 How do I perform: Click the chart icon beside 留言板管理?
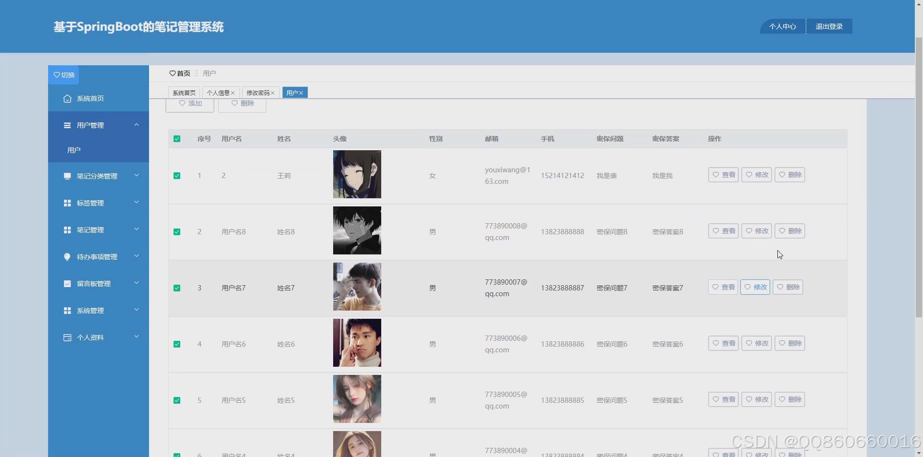click(x=67, y=284)
